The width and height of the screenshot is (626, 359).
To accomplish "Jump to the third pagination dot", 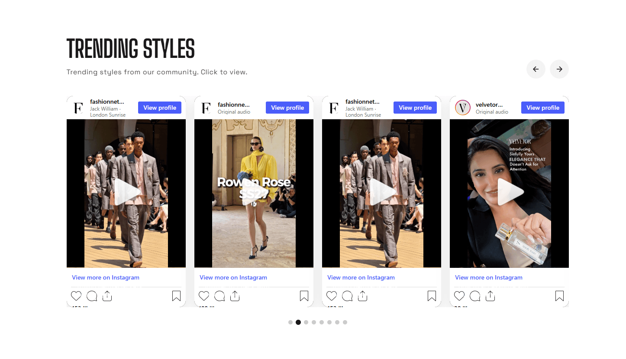I will [x=306, y=322].
